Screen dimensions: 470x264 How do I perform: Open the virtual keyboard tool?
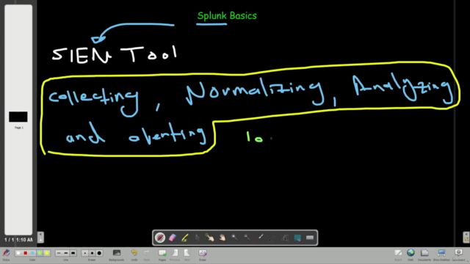point(310,238)
